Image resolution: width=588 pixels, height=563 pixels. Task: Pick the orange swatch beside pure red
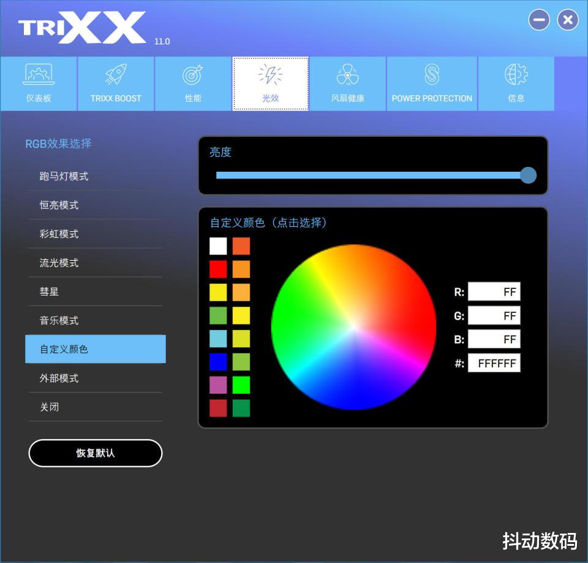coord(241,269)
